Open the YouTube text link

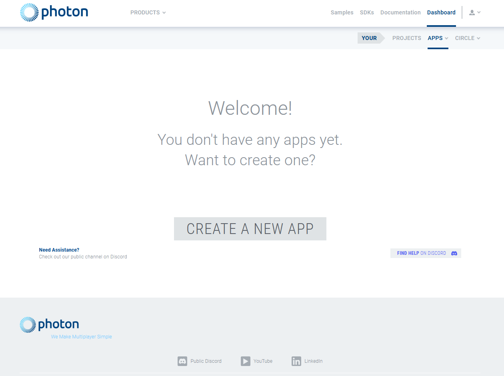pos(263,361)
